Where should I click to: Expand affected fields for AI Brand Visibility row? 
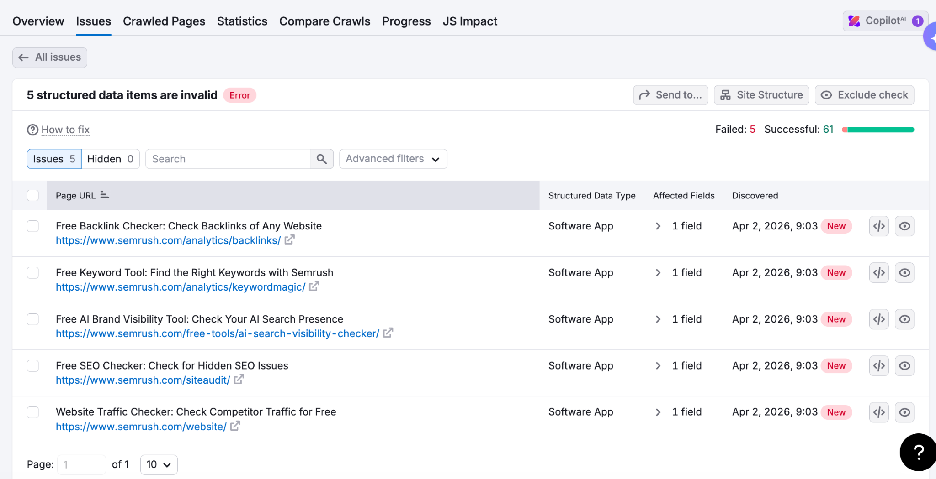click(x=658, y=319)
